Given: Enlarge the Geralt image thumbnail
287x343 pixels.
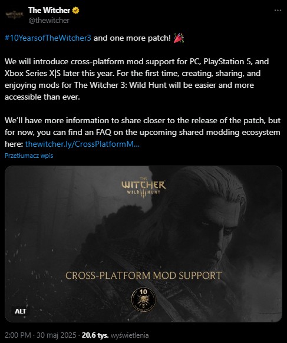Looking at the screenshot, I should coord(144,244).
